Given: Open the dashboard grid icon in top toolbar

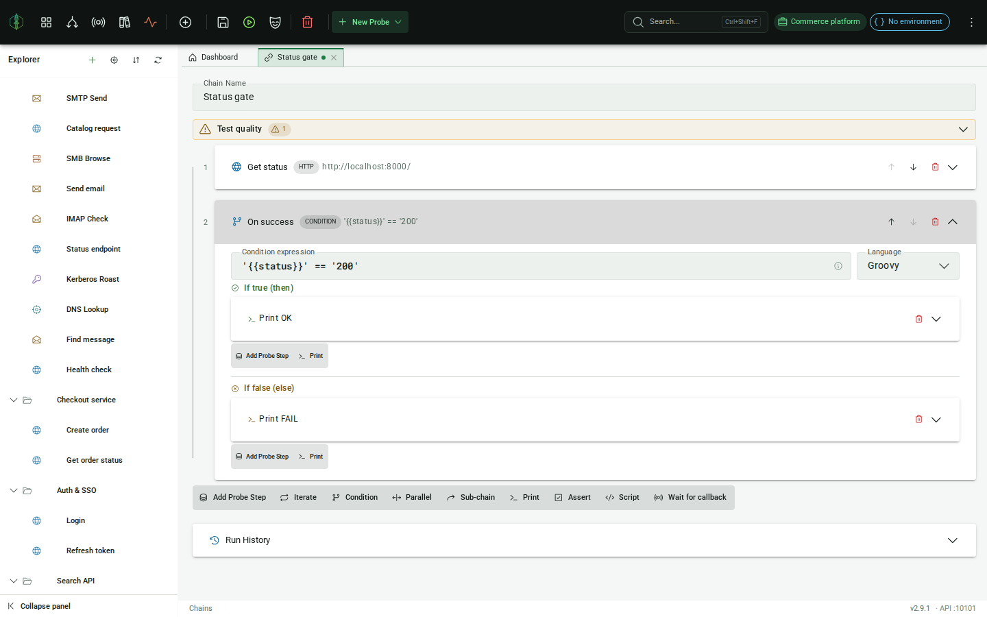Looking at the screenshot, I should pyautogui.click(x=46, y=22).
